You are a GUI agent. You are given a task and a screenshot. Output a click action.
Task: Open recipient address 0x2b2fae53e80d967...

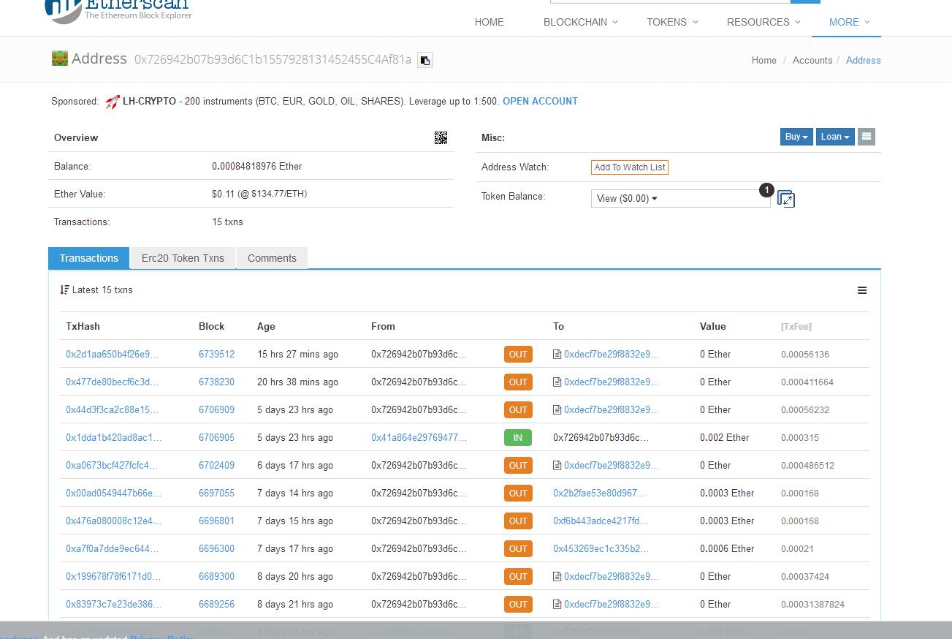(x=599, y=494)
